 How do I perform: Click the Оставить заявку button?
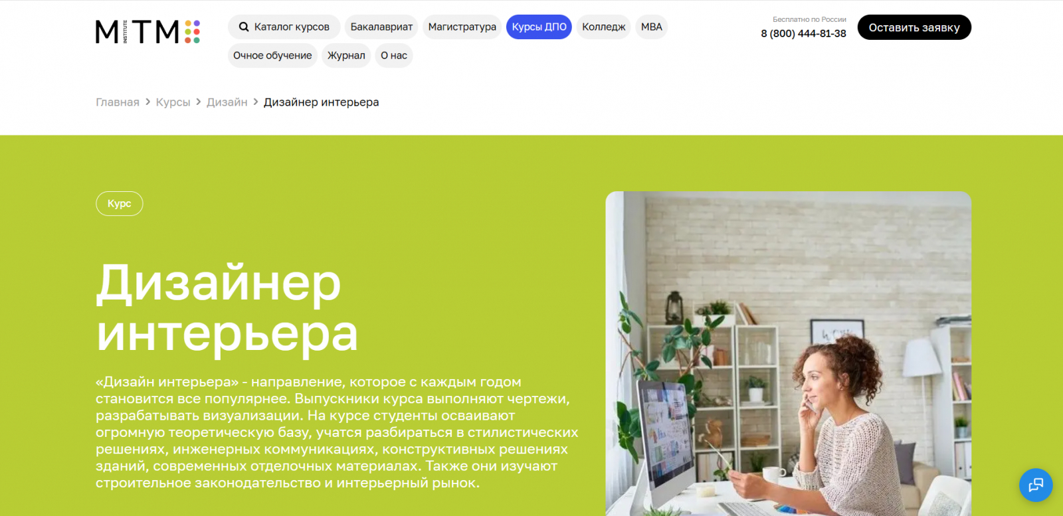pyautogui.click(x=914, y=27)
